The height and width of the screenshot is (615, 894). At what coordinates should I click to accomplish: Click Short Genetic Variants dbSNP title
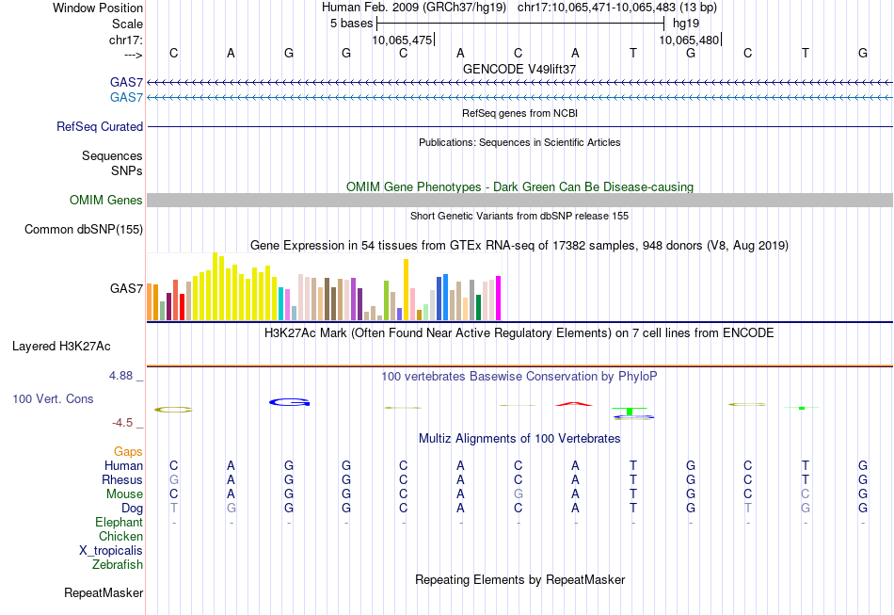(519, 216)
